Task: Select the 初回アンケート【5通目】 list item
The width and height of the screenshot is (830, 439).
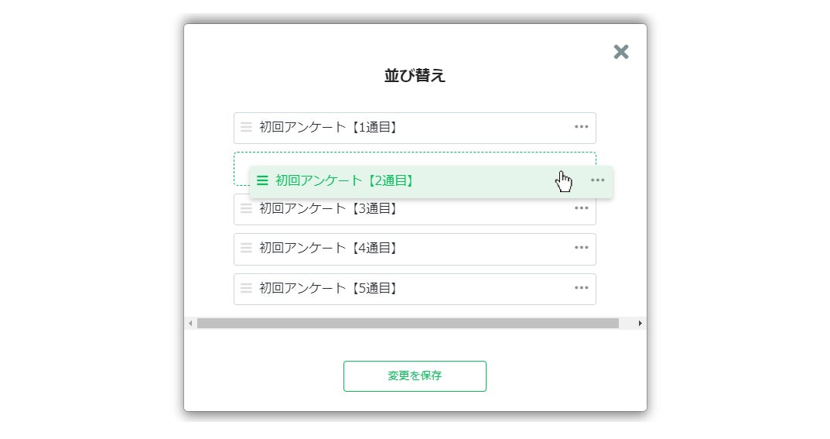Action: 328,288
